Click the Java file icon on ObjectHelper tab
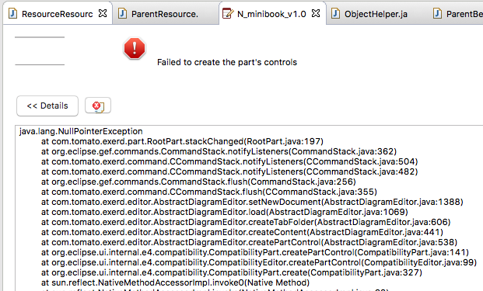 coord(336,14)
